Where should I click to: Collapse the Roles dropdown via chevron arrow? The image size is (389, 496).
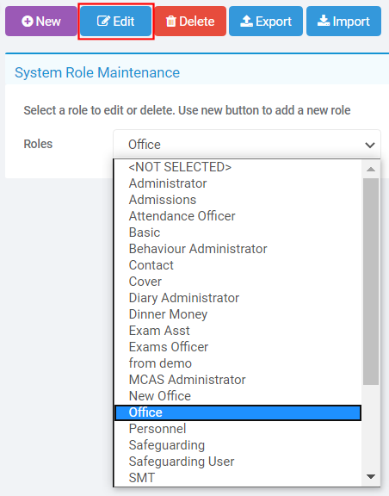tap(370, 145)
